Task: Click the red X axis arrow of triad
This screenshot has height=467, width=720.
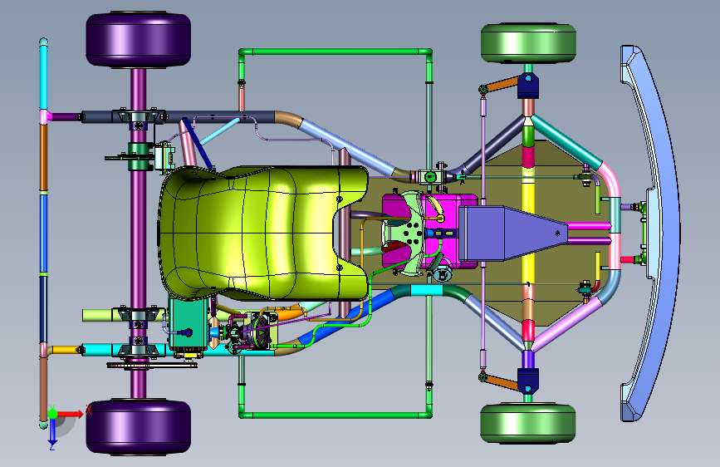Action: pyautogui.click(x=71, y=414)
